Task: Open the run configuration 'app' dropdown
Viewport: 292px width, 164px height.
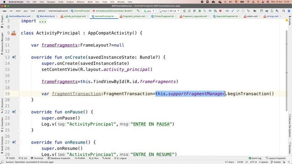Action: point(149,11)
